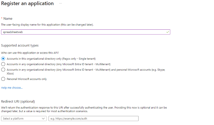Screen dimensions: 214x125
Task: Select Multitenant and personal Microsoft accounts option
Action: coord(3,70)
